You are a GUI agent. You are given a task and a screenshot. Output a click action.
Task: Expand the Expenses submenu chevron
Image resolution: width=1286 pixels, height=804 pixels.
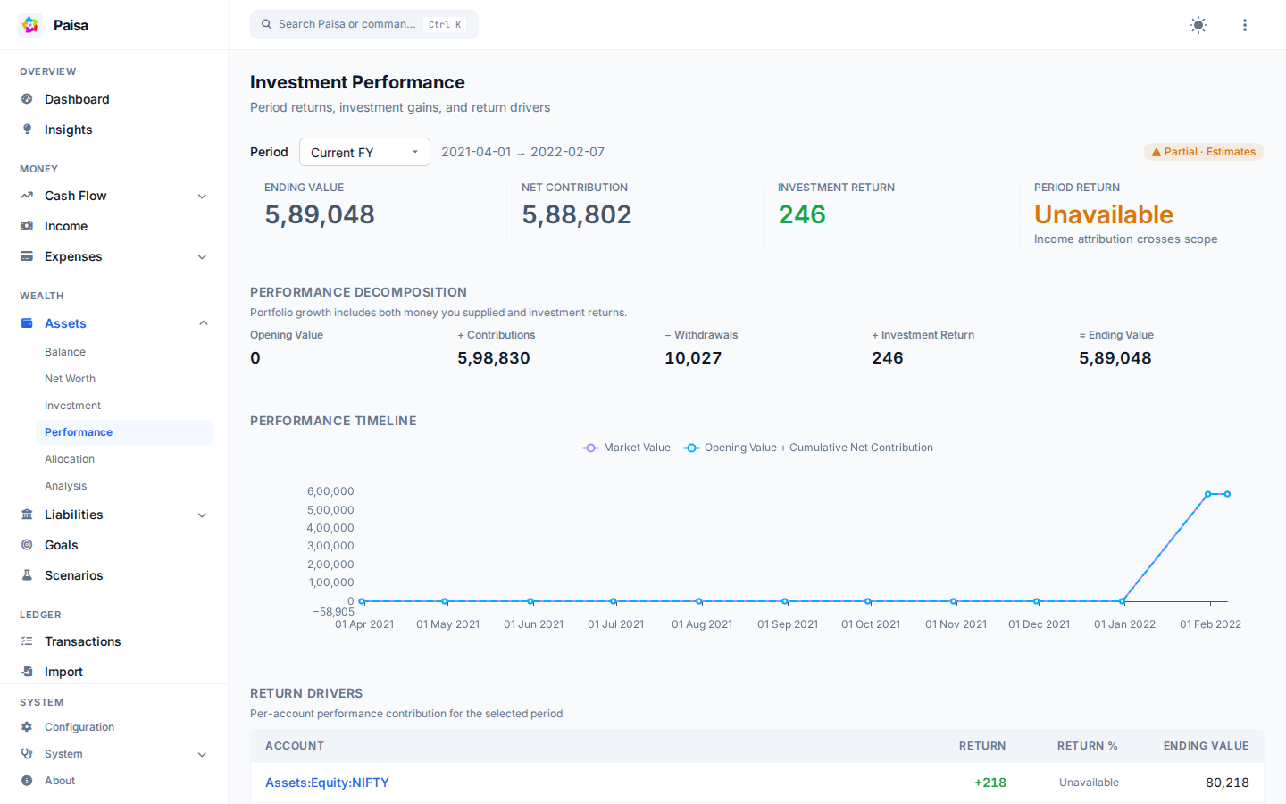click(x=203, y=257)
